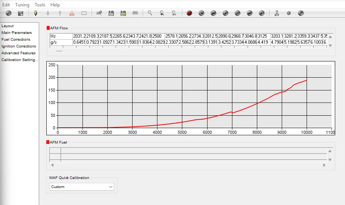
Task: Click the message card icon beside the warning triangle
Action: [x=84, y=13]
